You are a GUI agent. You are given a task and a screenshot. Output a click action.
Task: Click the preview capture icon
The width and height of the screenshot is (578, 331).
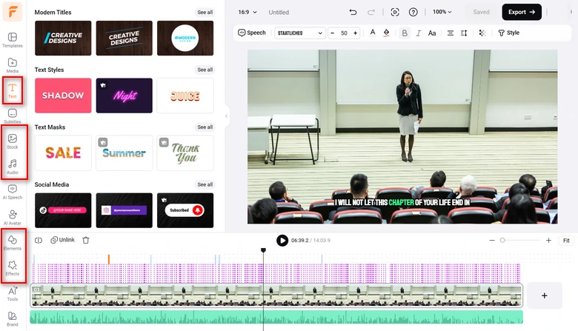pyautogui.click(x=395, y=12)
